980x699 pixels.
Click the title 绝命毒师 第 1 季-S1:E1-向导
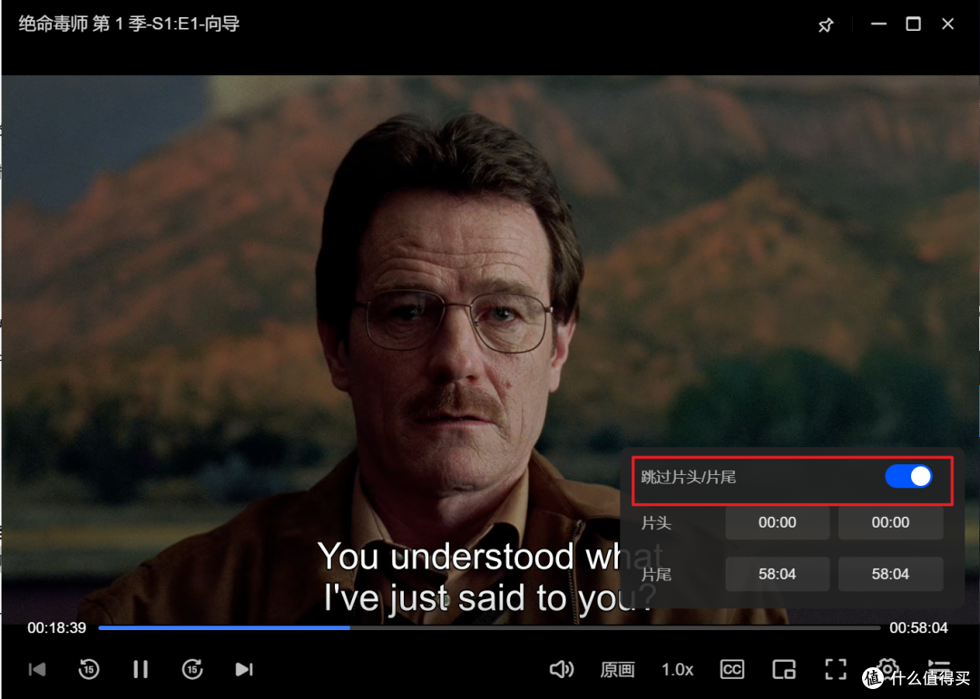130,24
